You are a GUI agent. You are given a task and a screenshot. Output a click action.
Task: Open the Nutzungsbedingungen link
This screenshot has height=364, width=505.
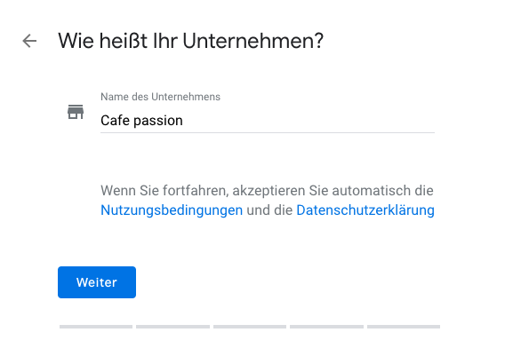(x=172, y=210)
